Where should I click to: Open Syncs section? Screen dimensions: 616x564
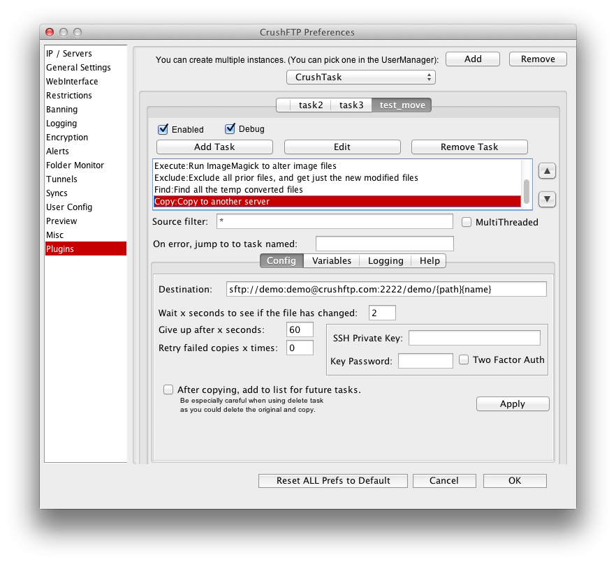(86, 193)
